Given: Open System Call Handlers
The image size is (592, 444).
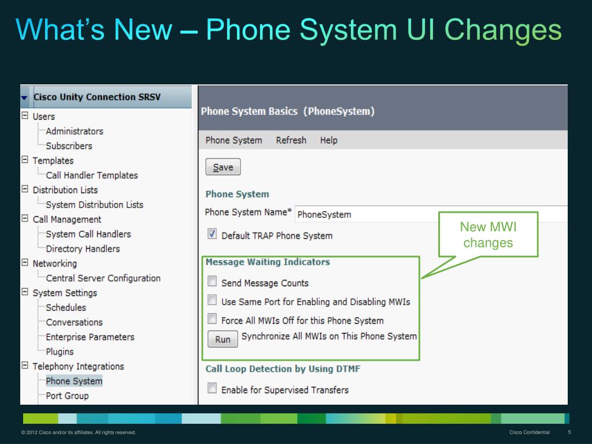Looking at the screenshot, I should [88, 235].
